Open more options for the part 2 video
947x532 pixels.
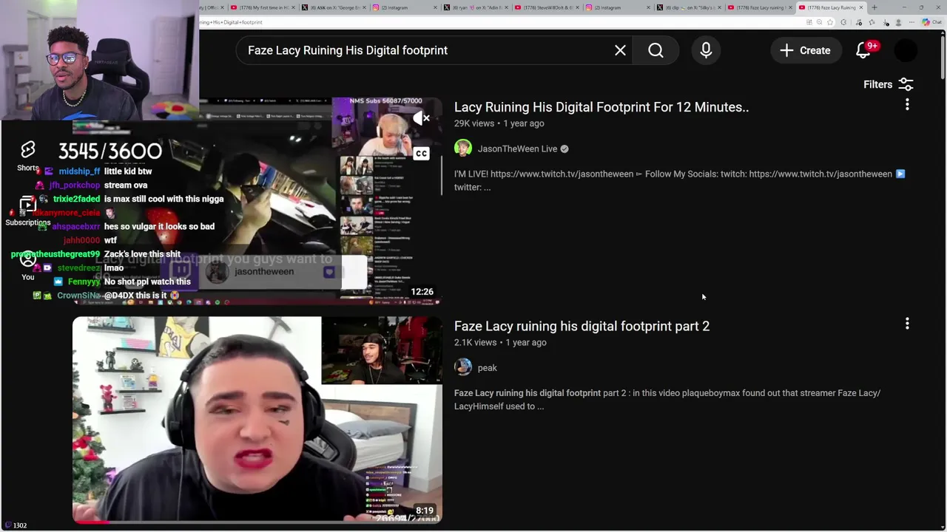click(x=907, y=324)
